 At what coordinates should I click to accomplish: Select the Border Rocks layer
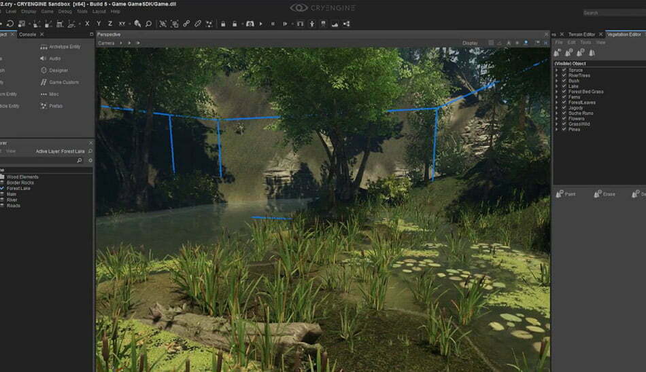click(20, 183)
